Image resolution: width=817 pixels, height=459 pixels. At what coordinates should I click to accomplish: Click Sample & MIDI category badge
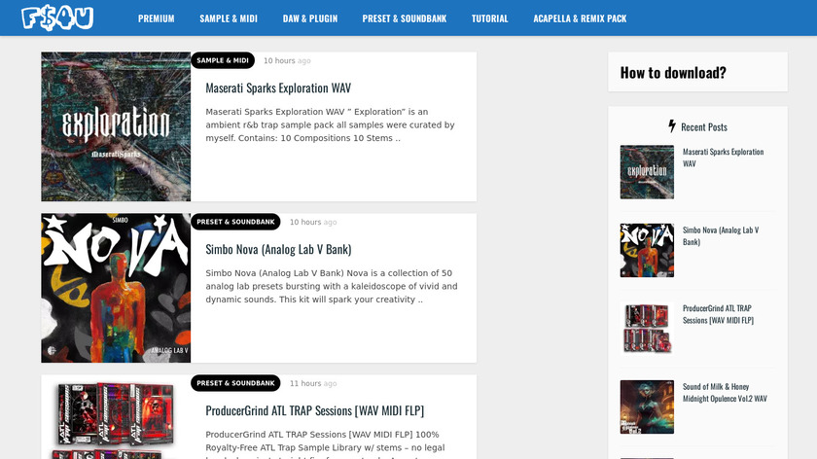click(223, 60)
